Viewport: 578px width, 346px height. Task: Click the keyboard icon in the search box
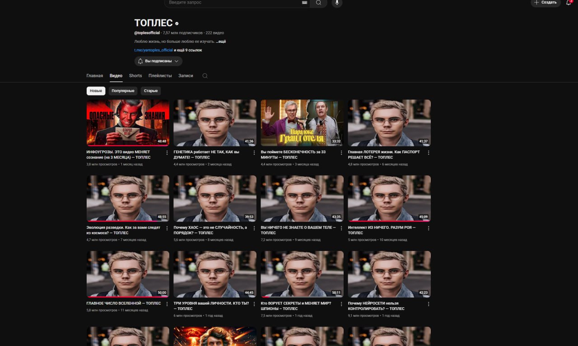coord(304,3)
